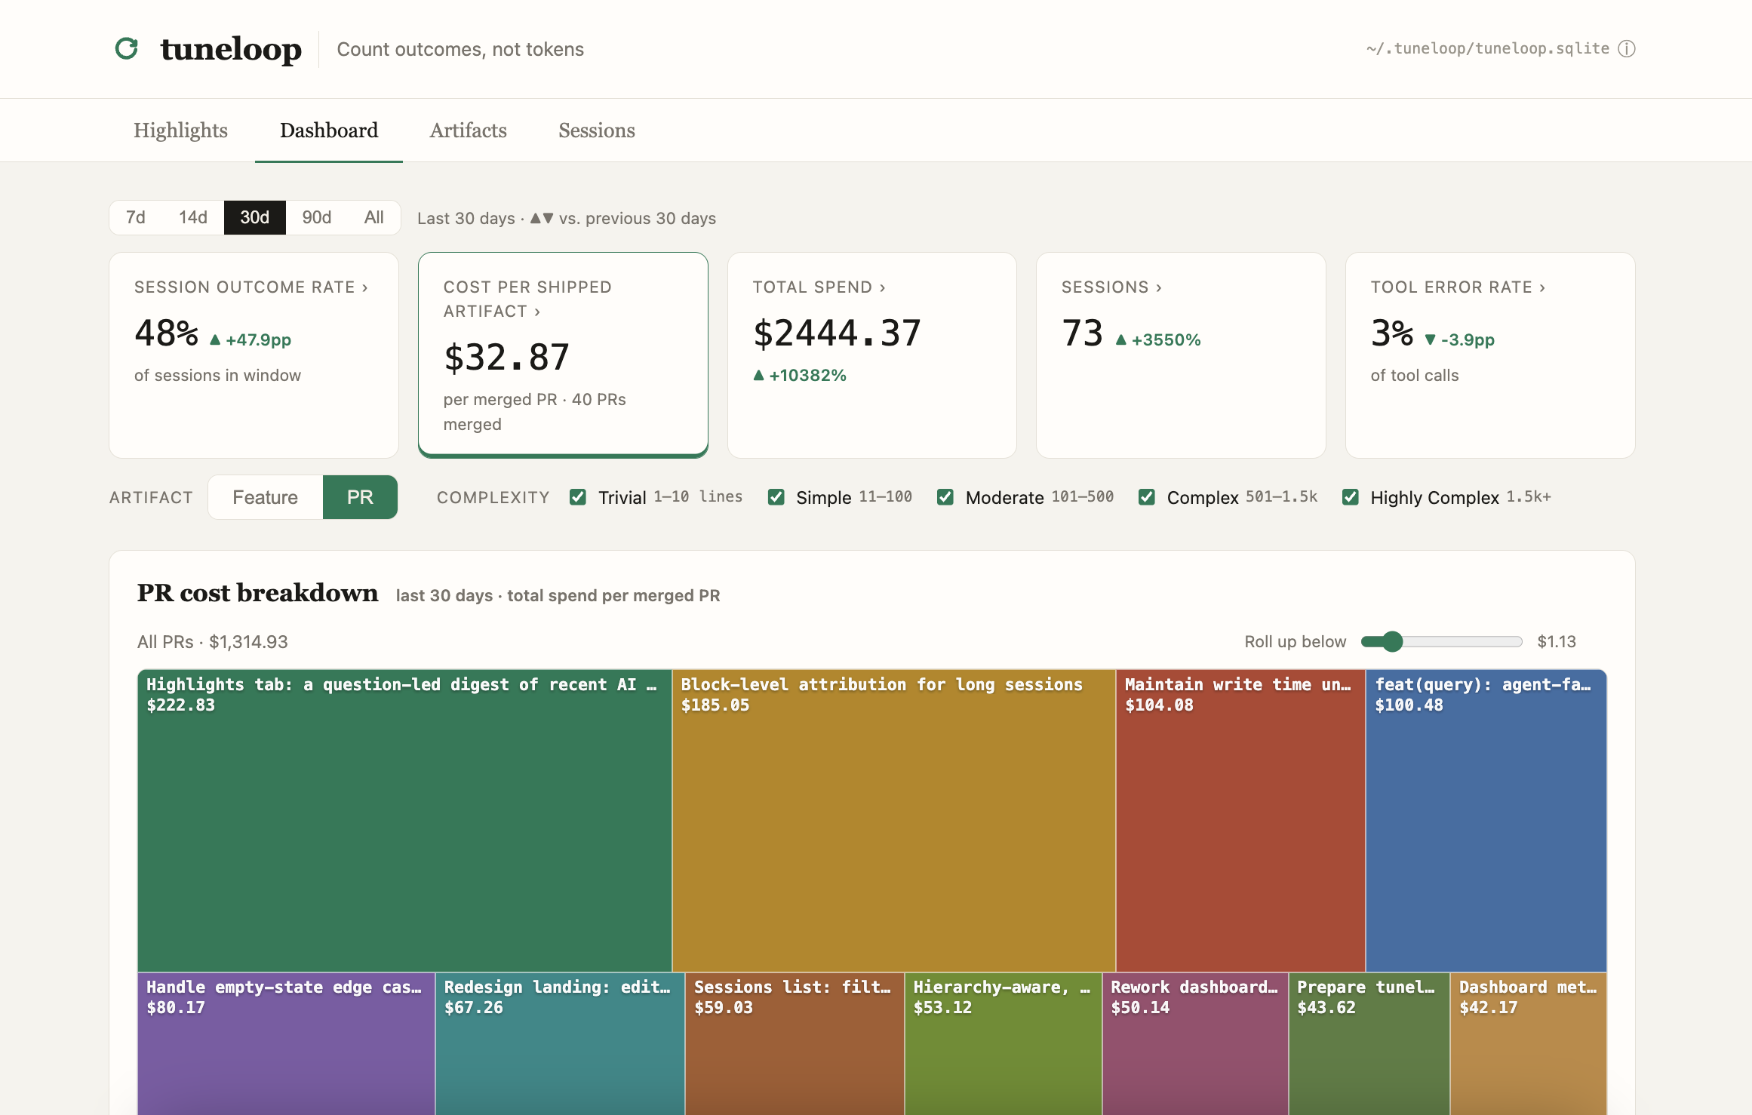Click the Prepare tuneloop tile $43.62
Viewport: 1752px width, 1115px height.
(1369, 1044)
